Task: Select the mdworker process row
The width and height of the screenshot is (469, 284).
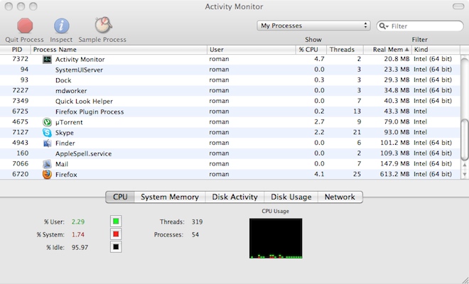Action: coord(230,91)
